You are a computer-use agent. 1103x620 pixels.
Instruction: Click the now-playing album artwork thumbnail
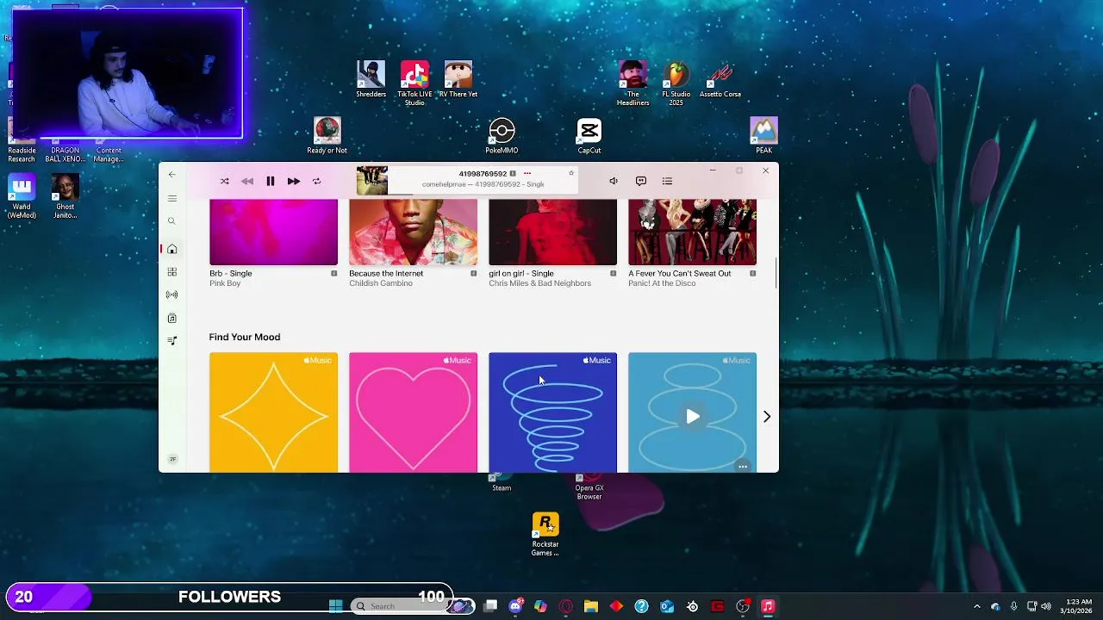click(372, 181)
